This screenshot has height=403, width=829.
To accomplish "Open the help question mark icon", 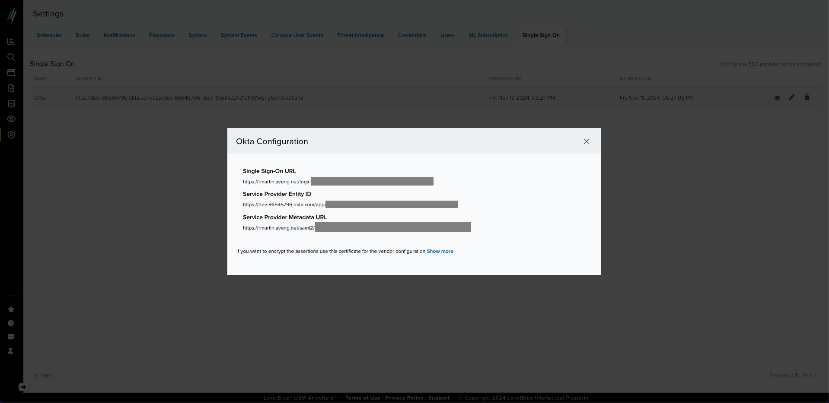I will (11, 323).
